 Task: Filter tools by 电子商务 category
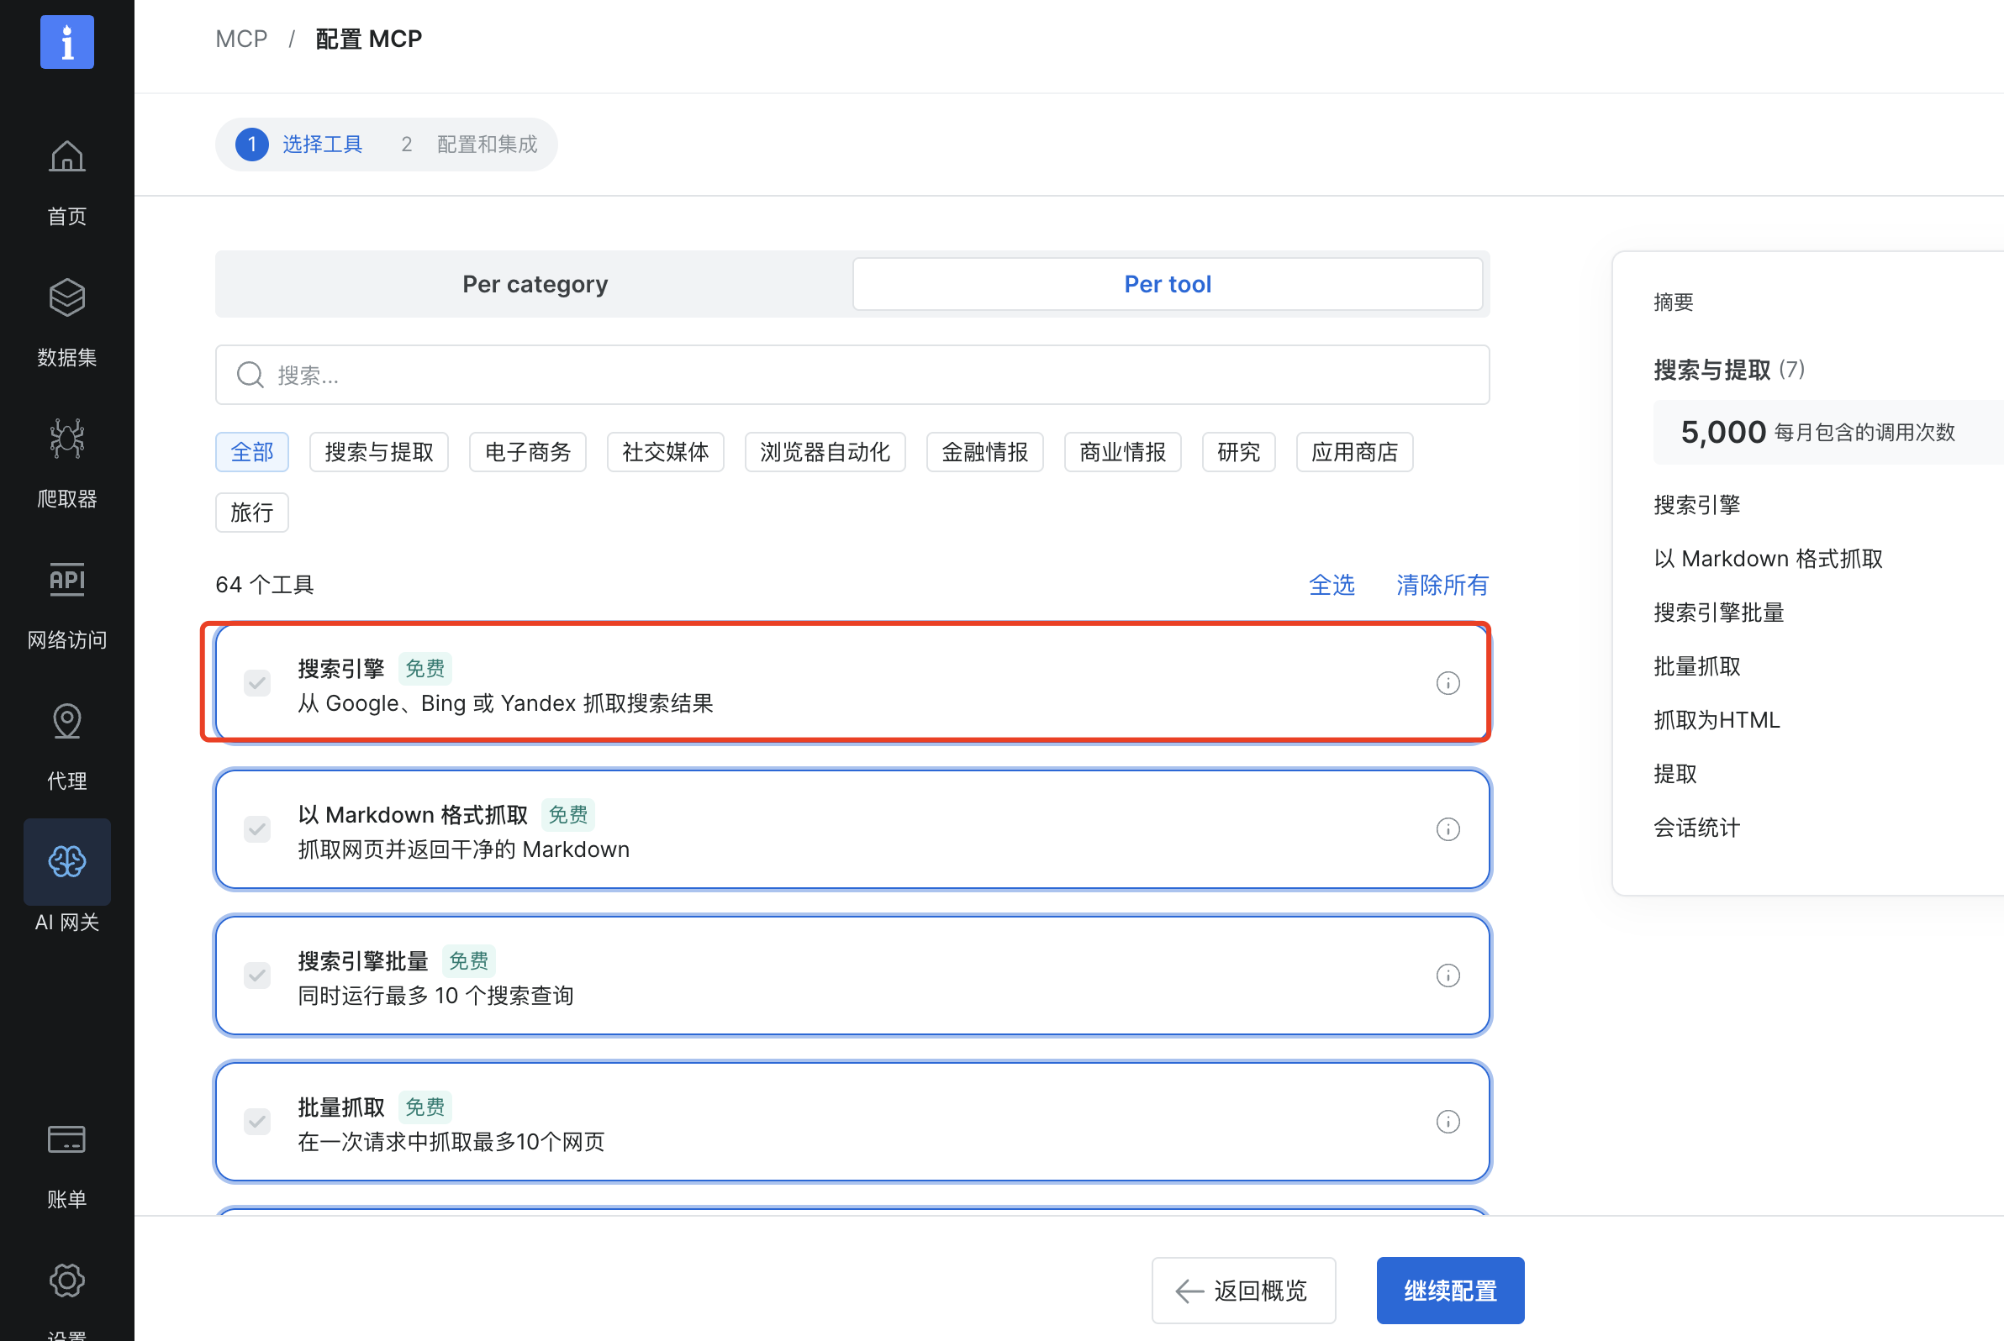pyautogui.click(x=527, y=452)
